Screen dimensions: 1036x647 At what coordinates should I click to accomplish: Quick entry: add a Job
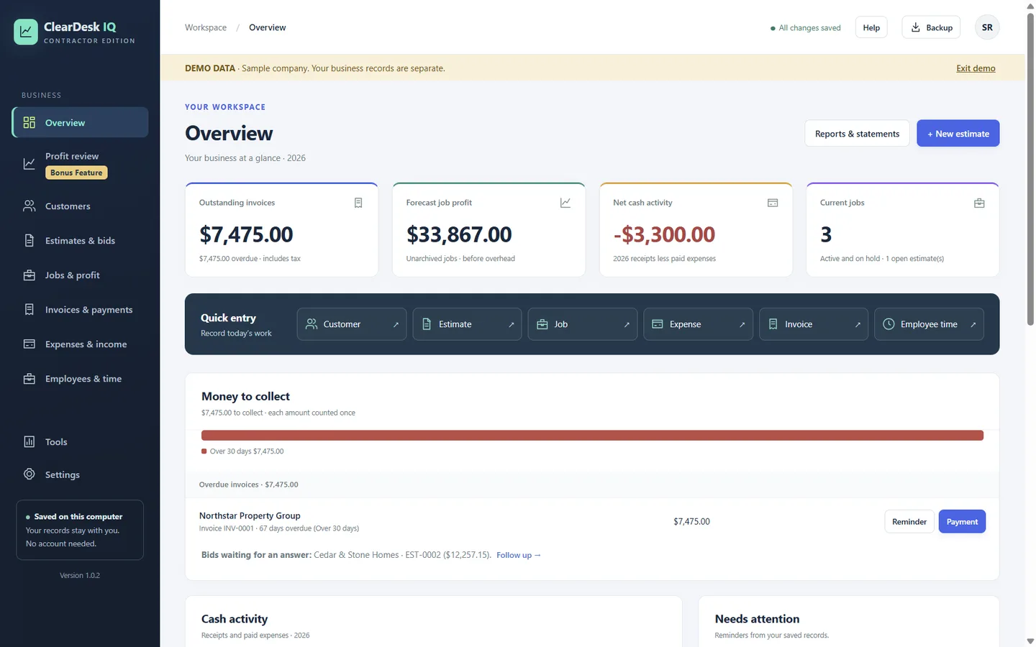[583, 324]
